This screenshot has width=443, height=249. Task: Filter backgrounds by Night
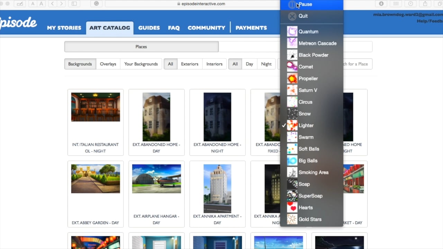click(266, 64)
